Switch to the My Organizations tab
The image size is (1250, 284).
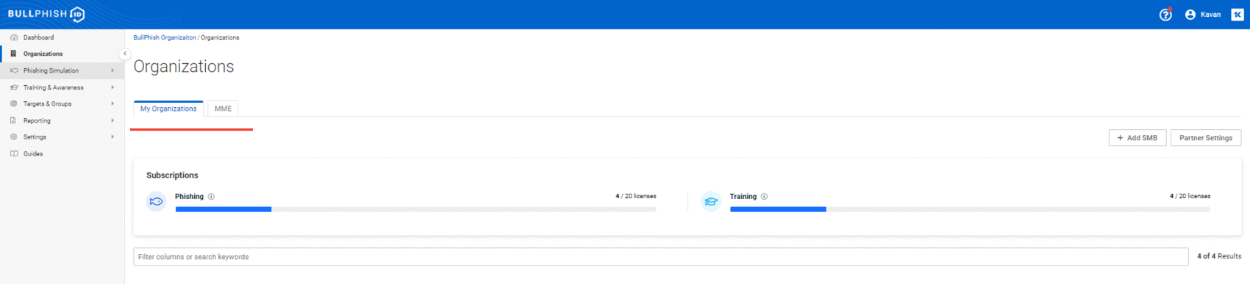(x=168, y=109)
